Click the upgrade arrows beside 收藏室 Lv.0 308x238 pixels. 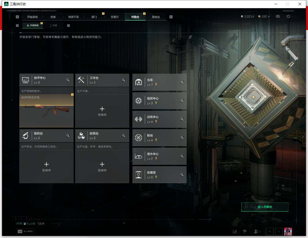(x=156, y=177)
